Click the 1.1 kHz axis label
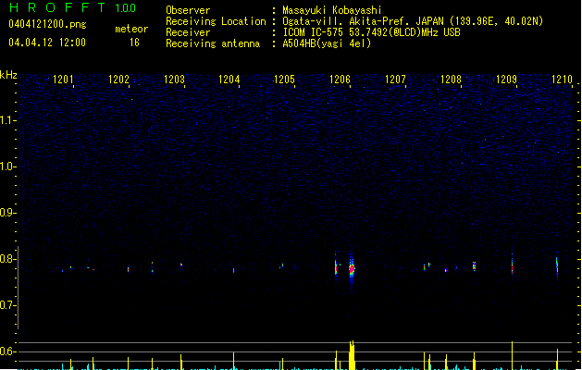The height and width of the screenshot is (370, 582). [7, 120]
